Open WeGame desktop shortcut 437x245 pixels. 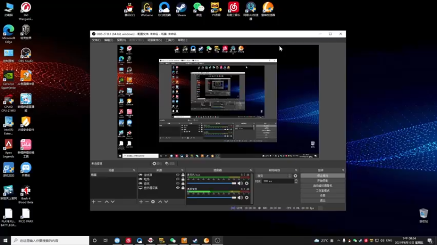click(147, 9)
